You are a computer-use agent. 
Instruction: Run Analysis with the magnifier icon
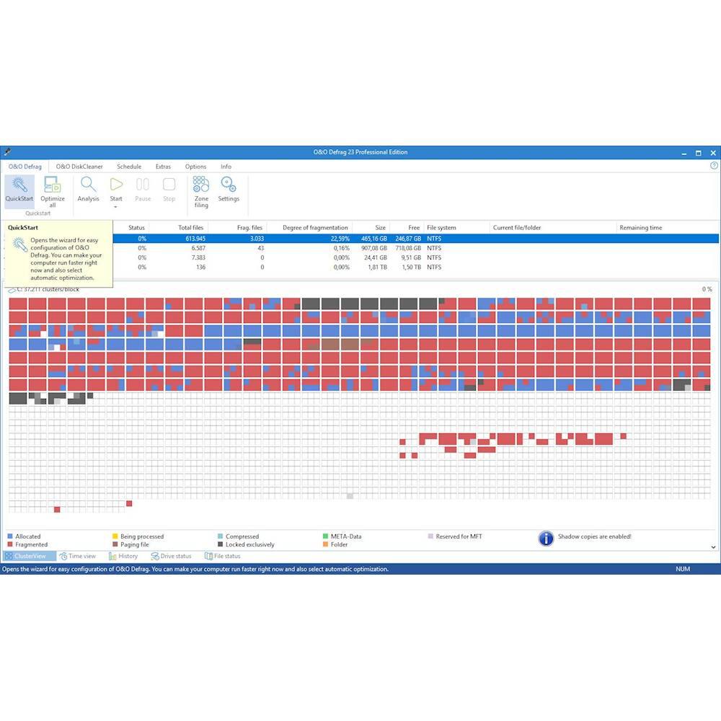(88, 185)
